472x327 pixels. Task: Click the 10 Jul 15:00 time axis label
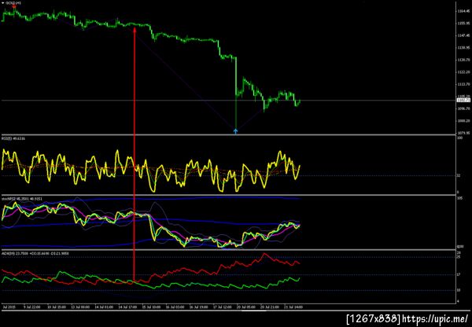click(x=55, y=307)
